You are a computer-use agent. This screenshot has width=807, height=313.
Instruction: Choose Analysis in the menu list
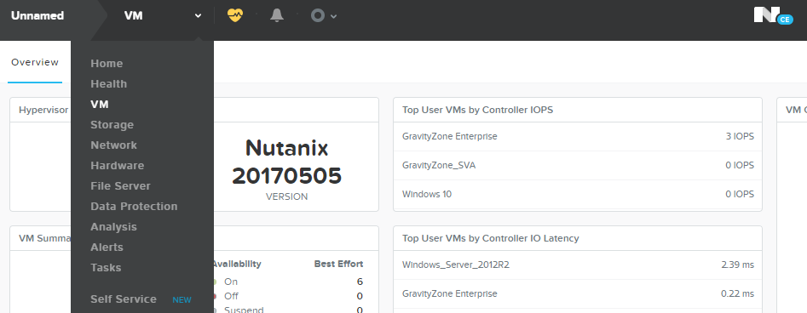pyautogui.click(x=113, y=226)
